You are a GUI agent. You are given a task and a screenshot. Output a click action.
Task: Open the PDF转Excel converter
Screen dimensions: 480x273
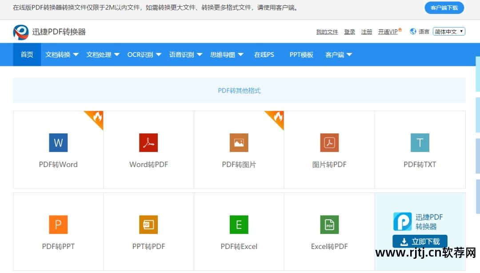239,231
